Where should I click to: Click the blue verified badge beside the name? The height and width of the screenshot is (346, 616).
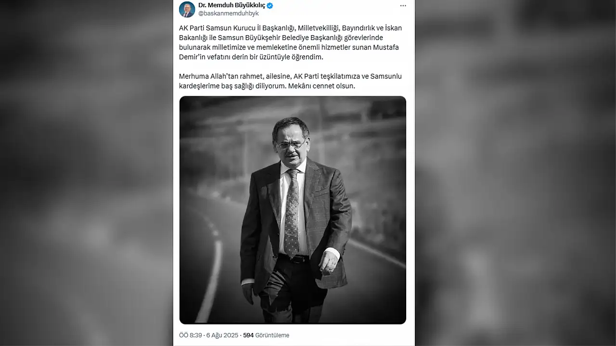270,5
